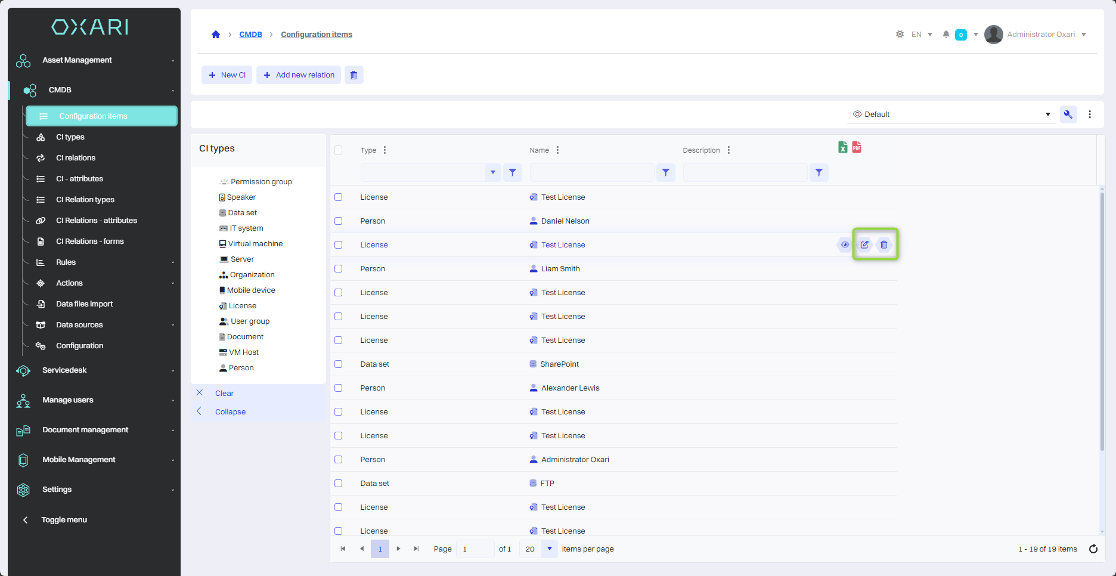Open the wrench view settings icon

pyautogui.click(x=1068, y=114)
